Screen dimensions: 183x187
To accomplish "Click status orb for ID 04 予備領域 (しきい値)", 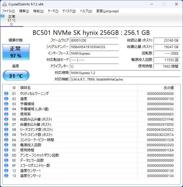I will click(x=6, y=109).
